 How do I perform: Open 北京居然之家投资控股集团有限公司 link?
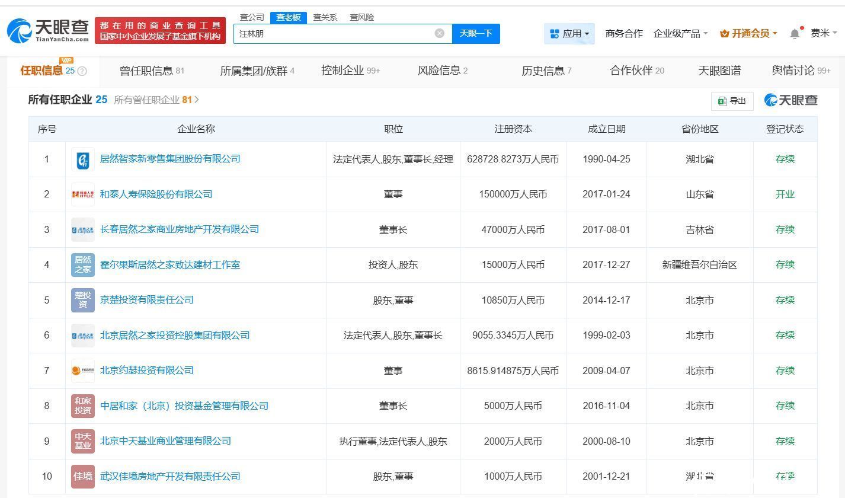coord(175,336)
